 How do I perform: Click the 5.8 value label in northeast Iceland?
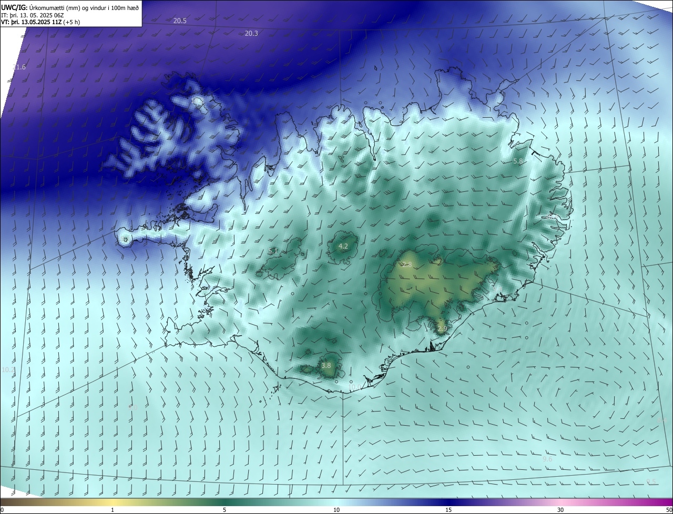518,161
